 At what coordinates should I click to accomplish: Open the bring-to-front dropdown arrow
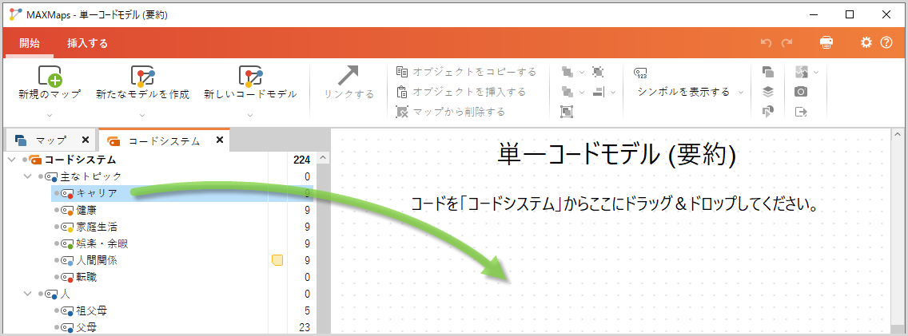[582, 73]
